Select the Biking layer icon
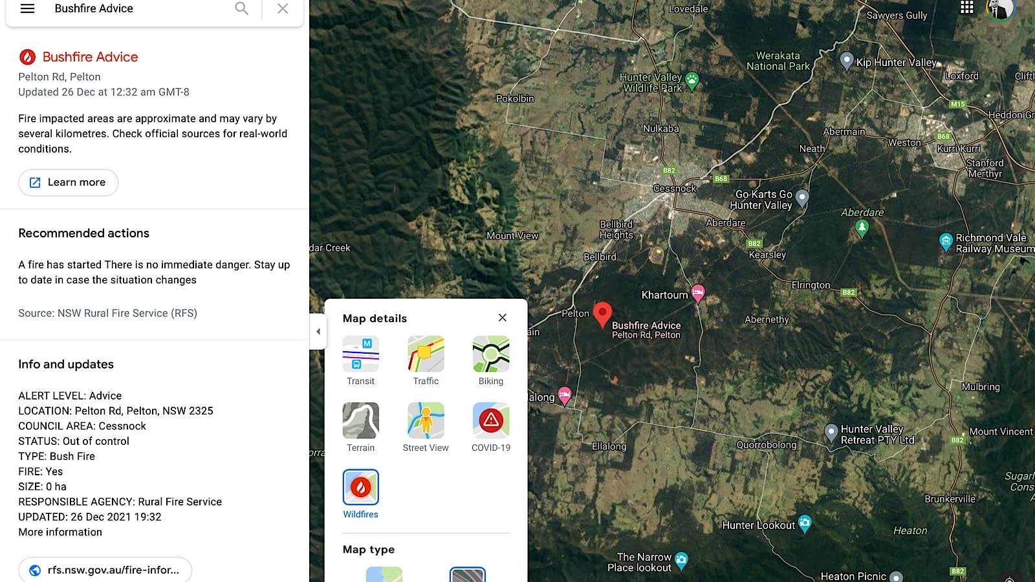Image resolution: width=1035 pixels, height=582 pixels. [x=490, y=354]
